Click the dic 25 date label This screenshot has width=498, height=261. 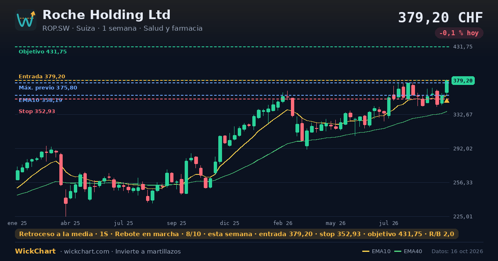(x=230, y=223)
